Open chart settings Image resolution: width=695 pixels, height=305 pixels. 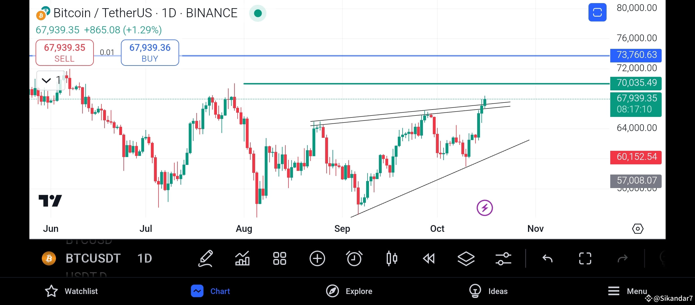[503, 258]
